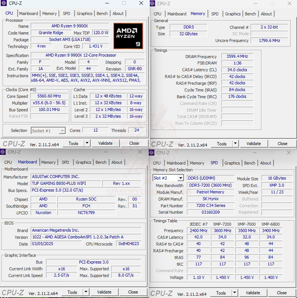Screen dimensions: 297x298
Task: Open the SPD tab in the top-left CPU window
Action: point(66,13)
